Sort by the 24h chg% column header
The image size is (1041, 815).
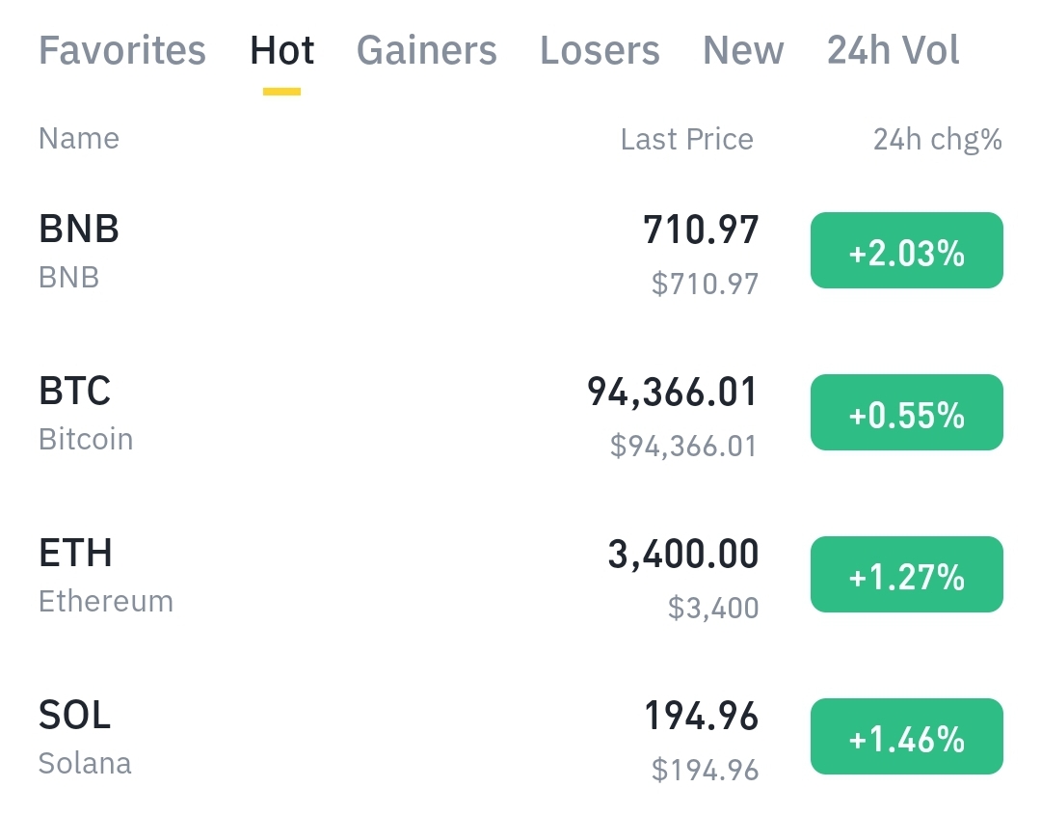click(x=937, y=140)
